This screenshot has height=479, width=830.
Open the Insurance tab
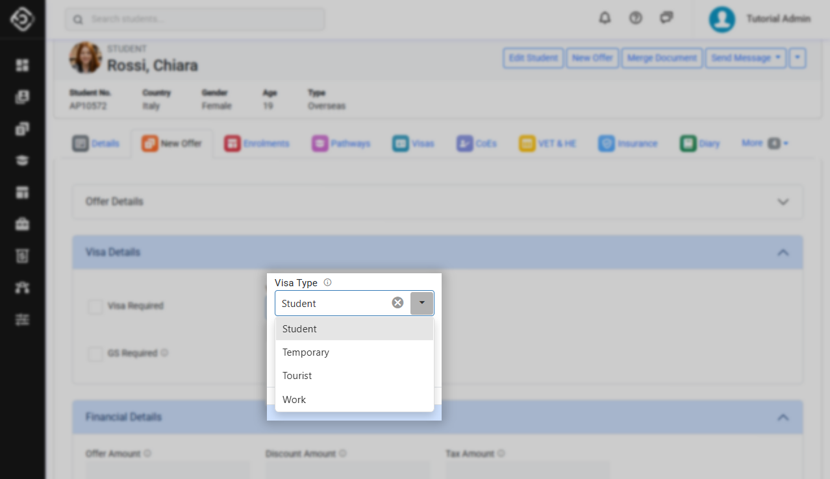(628, 143)
